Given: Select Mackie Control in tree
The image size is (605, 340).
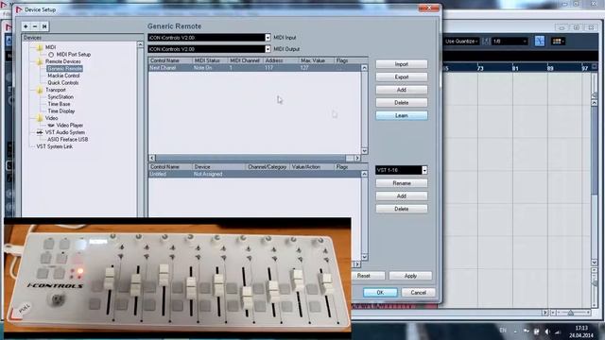Looking at the screenshot, I should pos(63,76).
